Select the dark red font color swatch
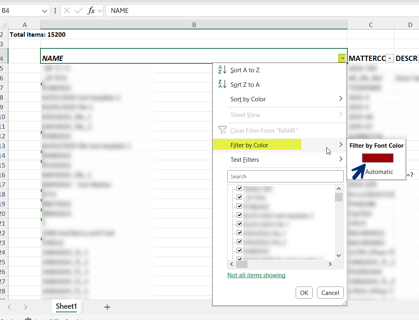The height and width of the screenshot is (320, 419). click(x=378, y=158)
